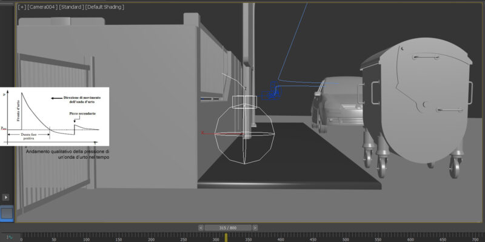
Task: Step to previous frame with the time slider left arrow
Action: (x=201, y=228)
